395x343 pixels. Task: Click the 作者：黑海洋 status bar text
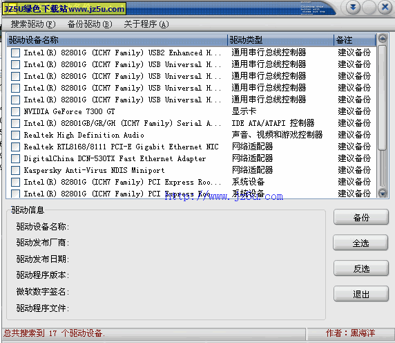350,333
